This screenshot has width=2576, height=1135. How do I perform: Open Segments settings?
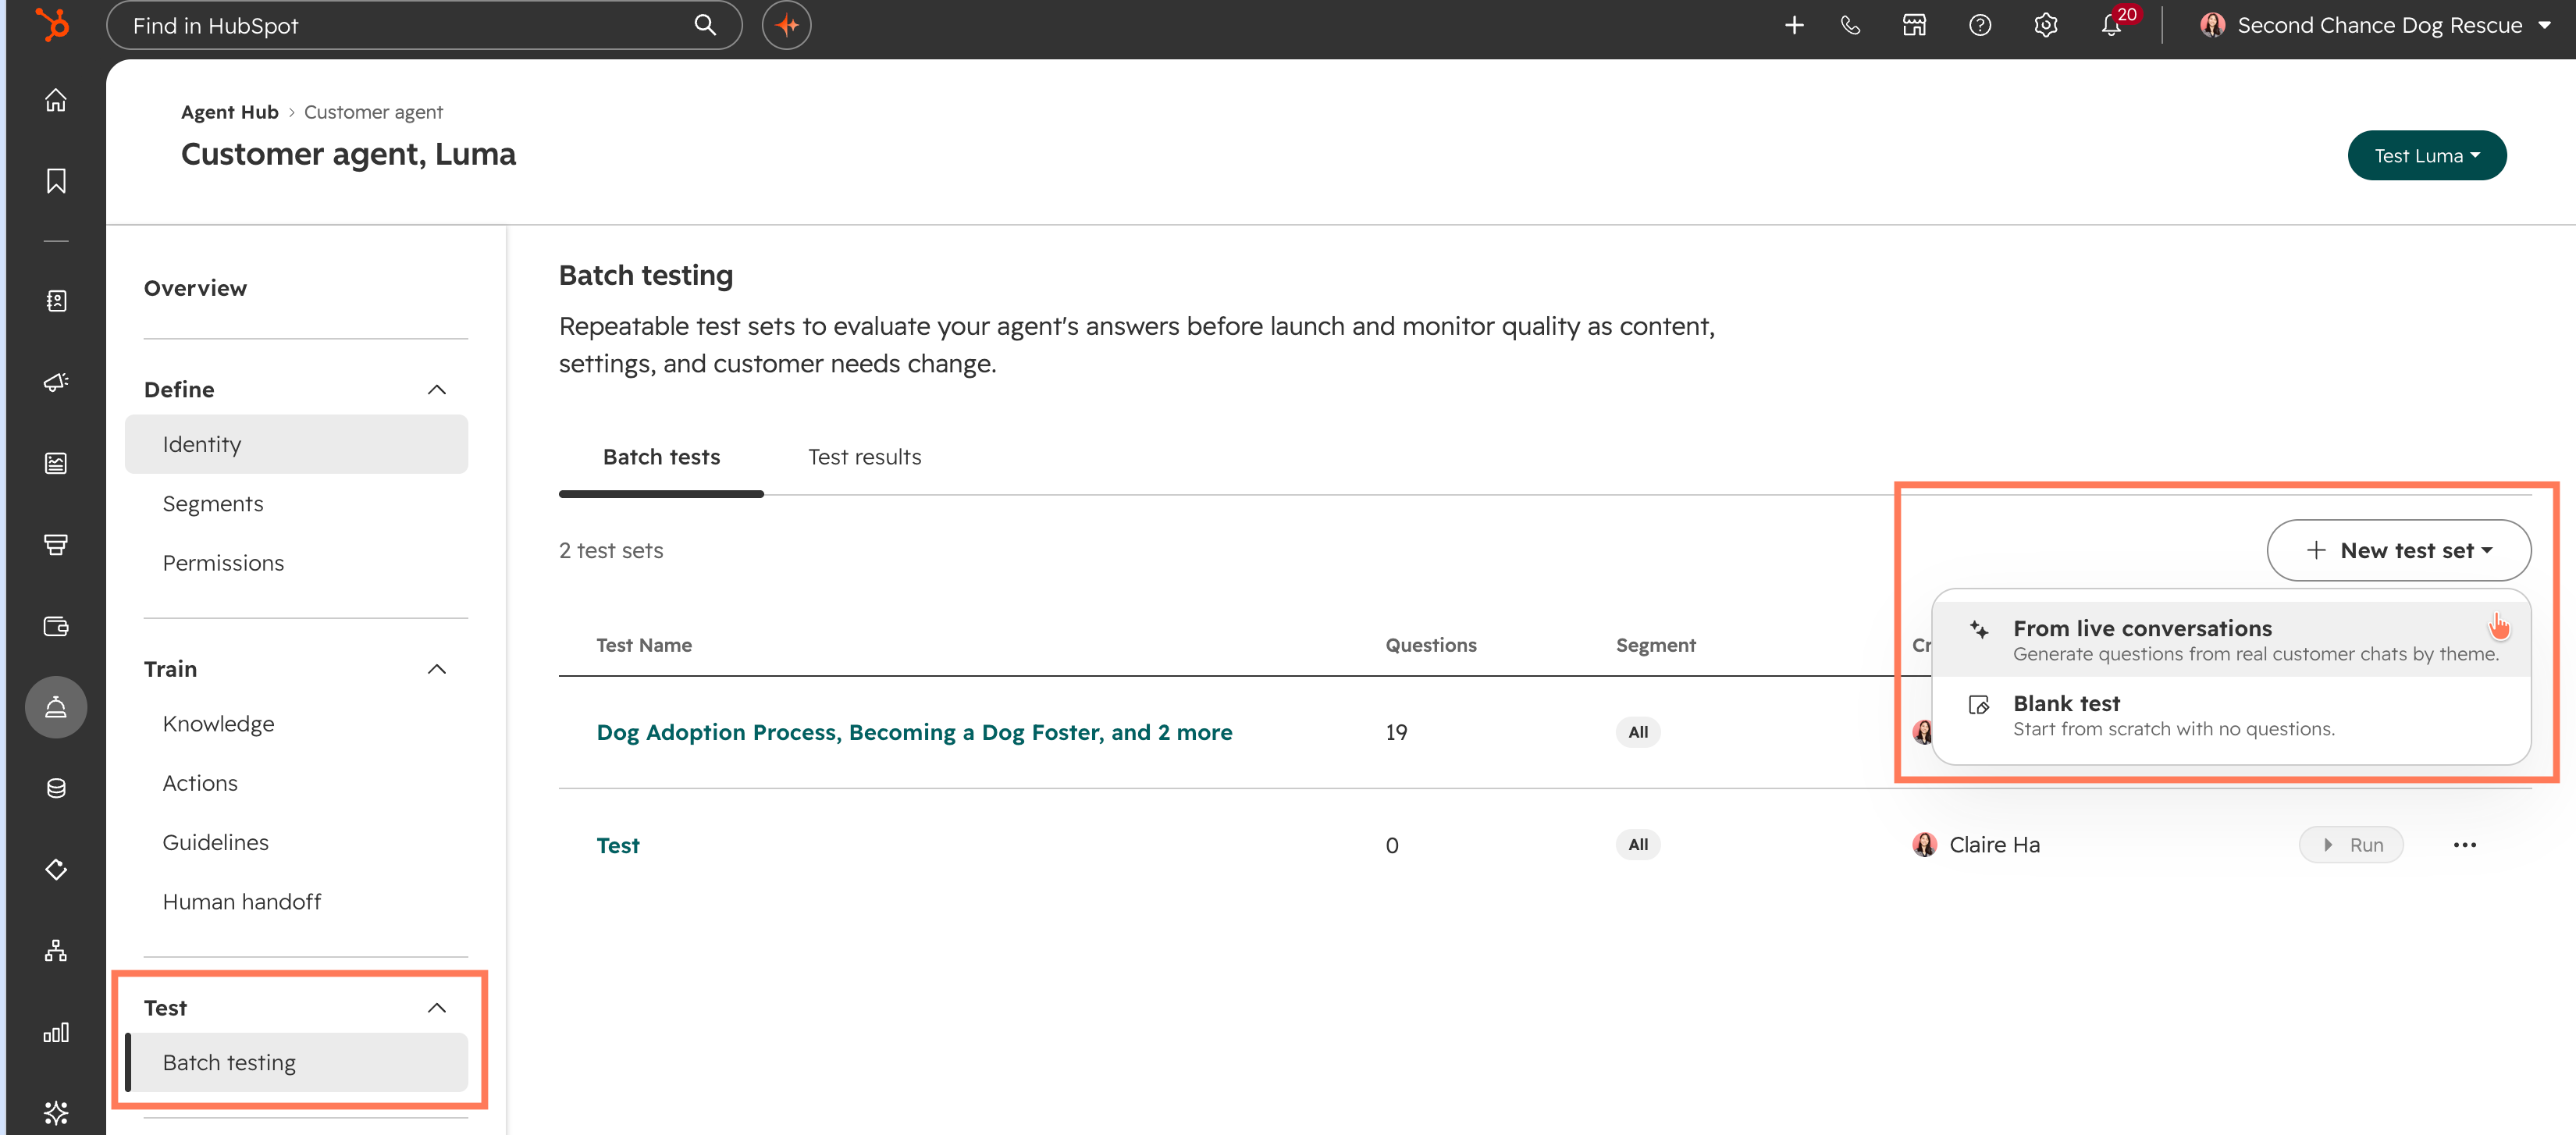click(x=296, y=503)
